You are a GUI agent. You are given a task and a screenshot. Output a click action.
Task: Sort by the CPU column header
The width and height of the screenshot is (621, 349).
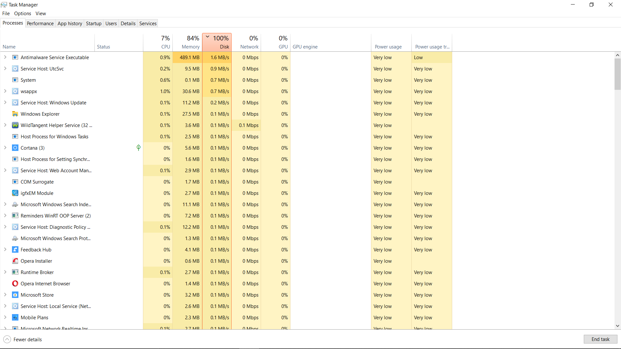158,42
